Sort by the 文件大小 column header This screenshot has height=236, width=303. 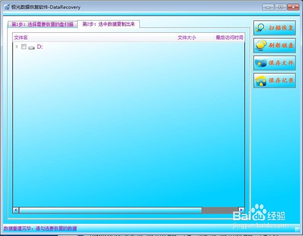[x=195, y=38]
